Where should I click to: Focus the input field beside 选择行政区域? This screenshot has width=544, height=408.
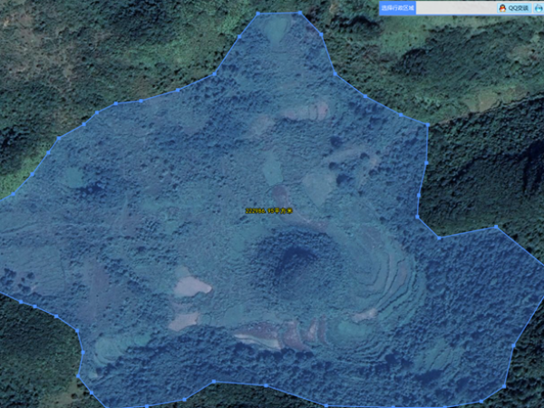click(x=454, y=7)
